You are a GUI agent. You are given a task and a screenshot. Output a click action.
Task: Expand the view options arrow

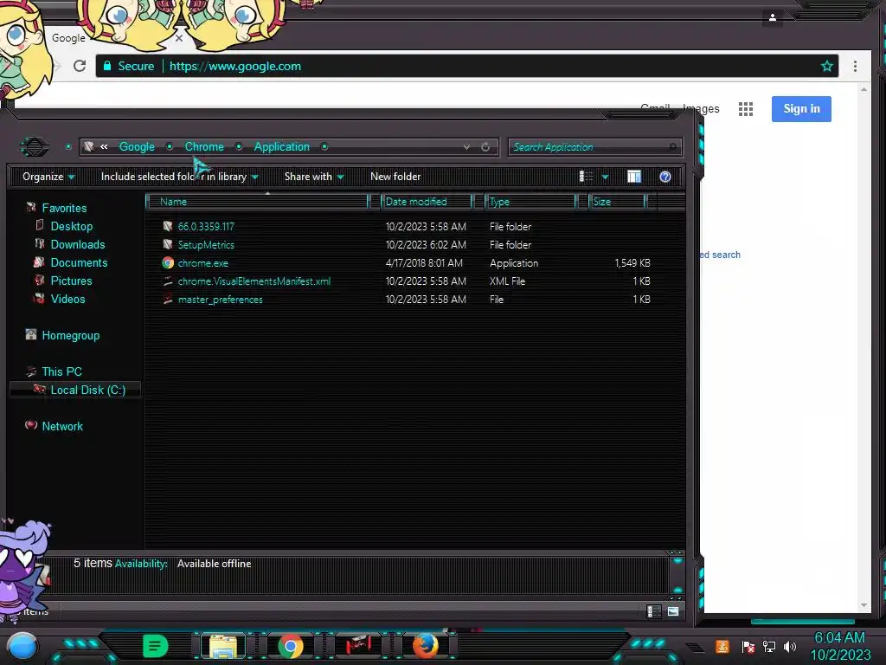tap(605, 177)
